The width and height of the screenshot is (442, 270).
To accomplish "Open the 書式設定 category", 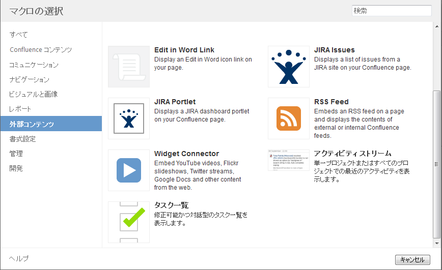I will [x=22, y=139].
